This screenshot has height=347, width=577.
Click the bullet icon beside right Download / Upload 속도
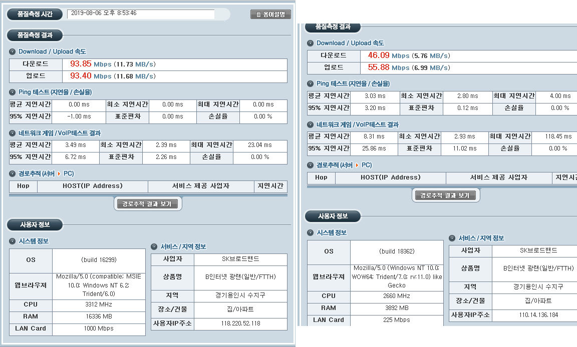click(x=311, y=43)
